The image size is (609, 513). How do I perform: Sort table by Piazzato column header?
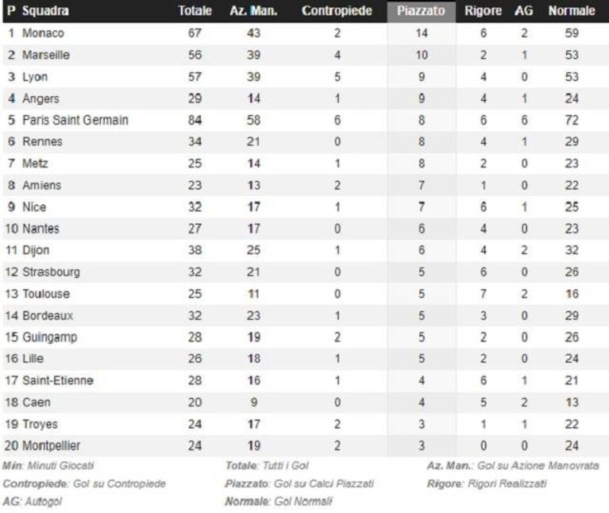coord(421,11)
